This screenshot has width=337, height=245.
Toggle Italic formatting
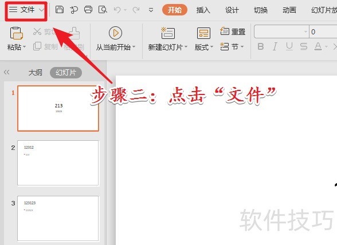click(x=275, y=46)
